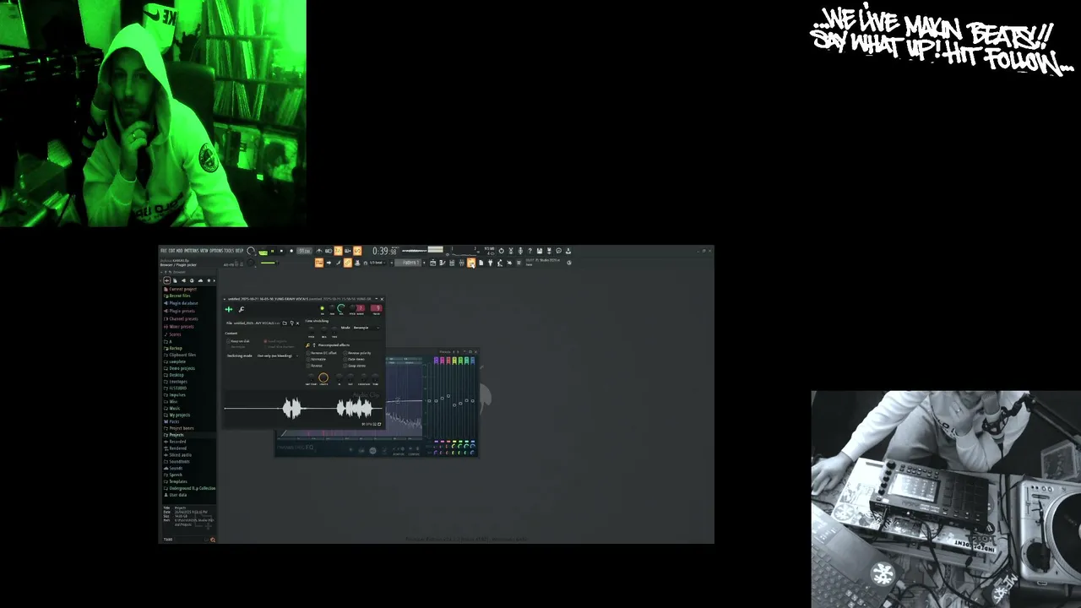Open the Scores folder in the browser
1081x608 pixels.
(175, 334)
